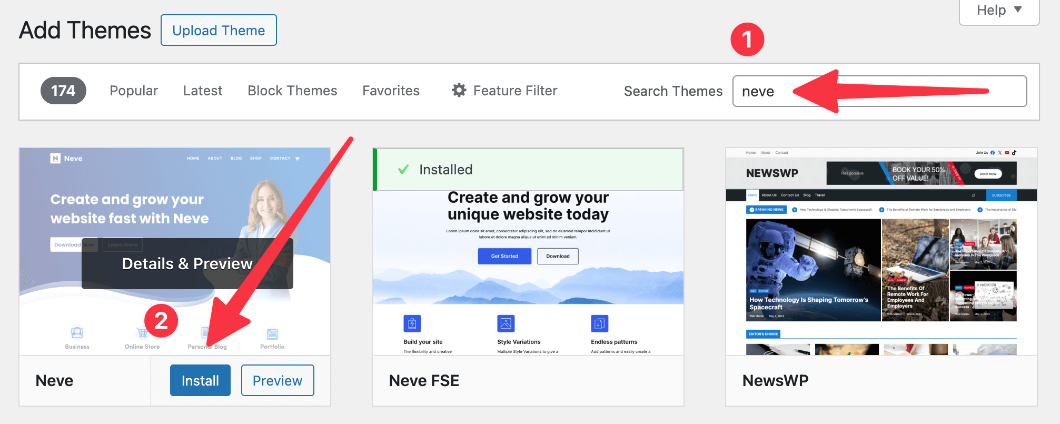Click the Installed notice on Neve FSE
The height and width of the screenshot is (424, 1060).
(x=528, y=170)
